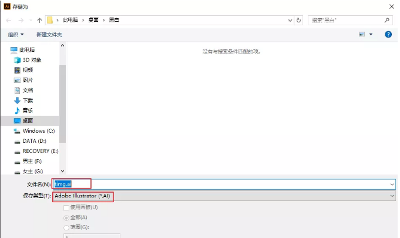The image size is (400, 238).
Task: Click the change view icon
Action: [362, 34]
